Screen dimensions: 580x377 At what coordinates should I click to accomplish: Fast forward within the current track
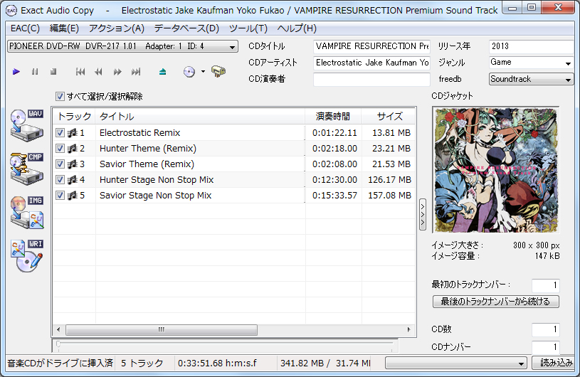[117, 72]
